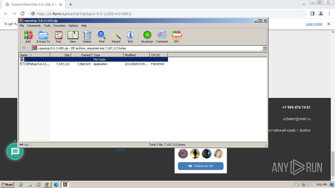The width and height of the screenshot is (335, 188).
Task: Click the volume tray icon
Action: pyautogui.click(x=298, y=185)
